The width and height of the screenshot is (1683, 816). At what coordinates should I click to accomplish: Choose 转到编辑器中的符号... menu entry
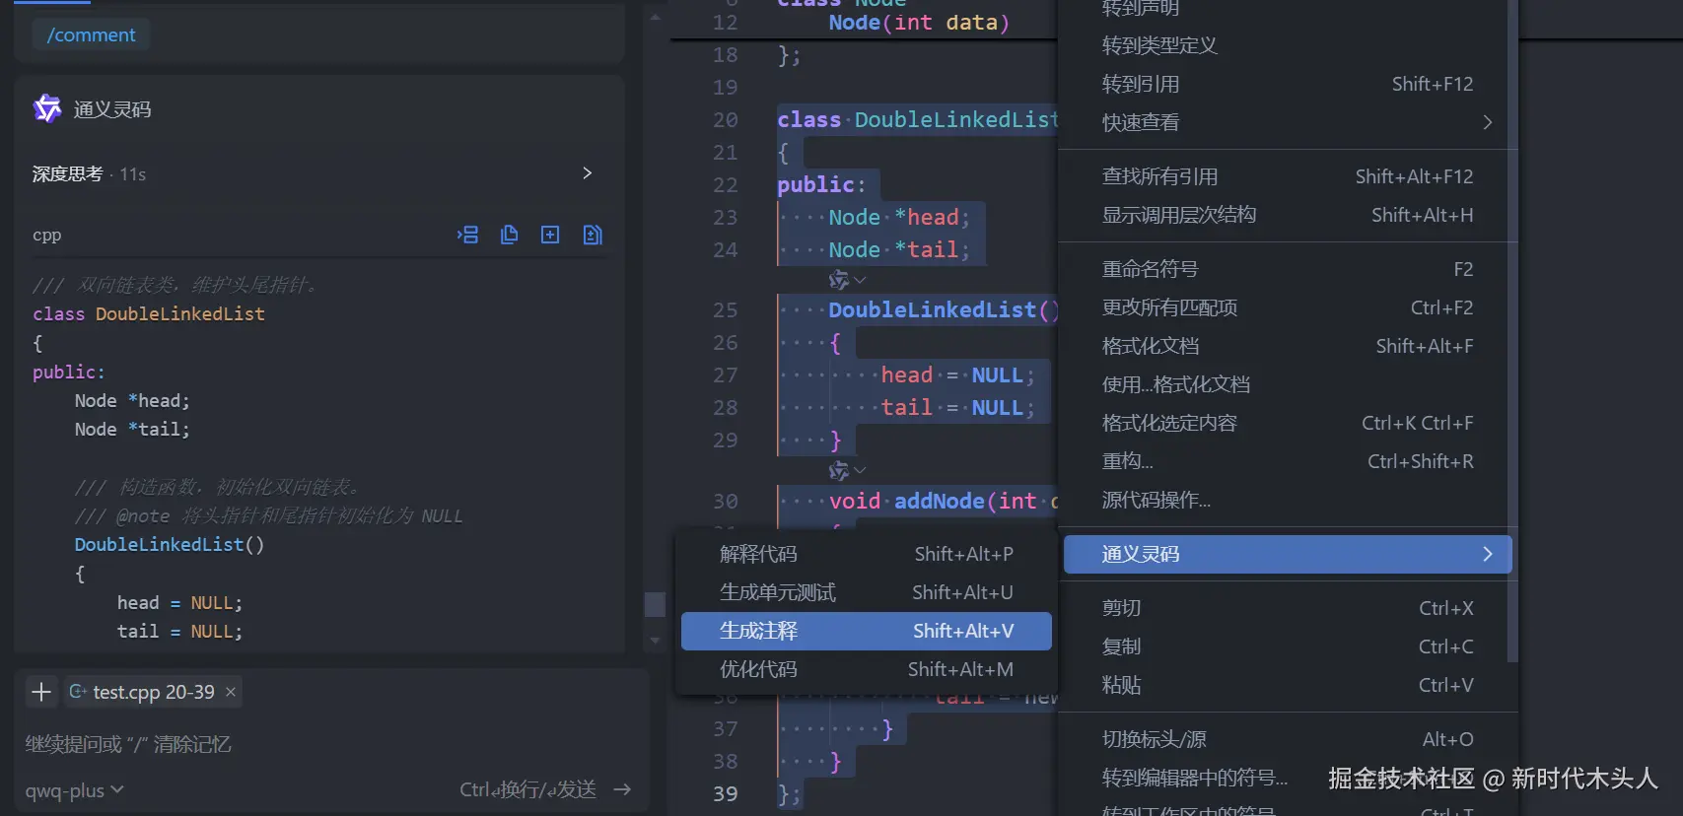click(x=1288, y=778)
